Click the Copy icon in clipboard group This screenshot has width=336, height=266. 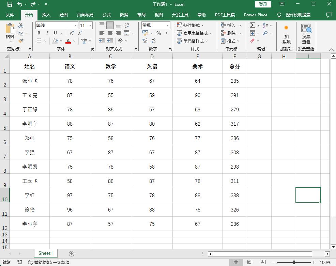[21, 33]
